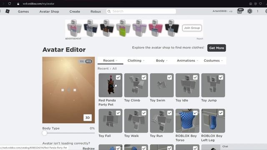Click the browser address bar URL
Screen dimensions: 267x150
click(38, 4)
